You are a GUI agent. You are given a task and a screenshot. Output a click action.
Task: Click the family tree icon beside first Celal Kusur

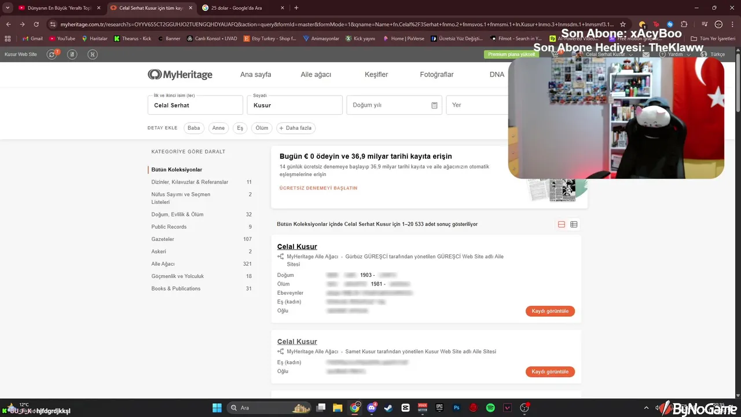coord(281,257)
